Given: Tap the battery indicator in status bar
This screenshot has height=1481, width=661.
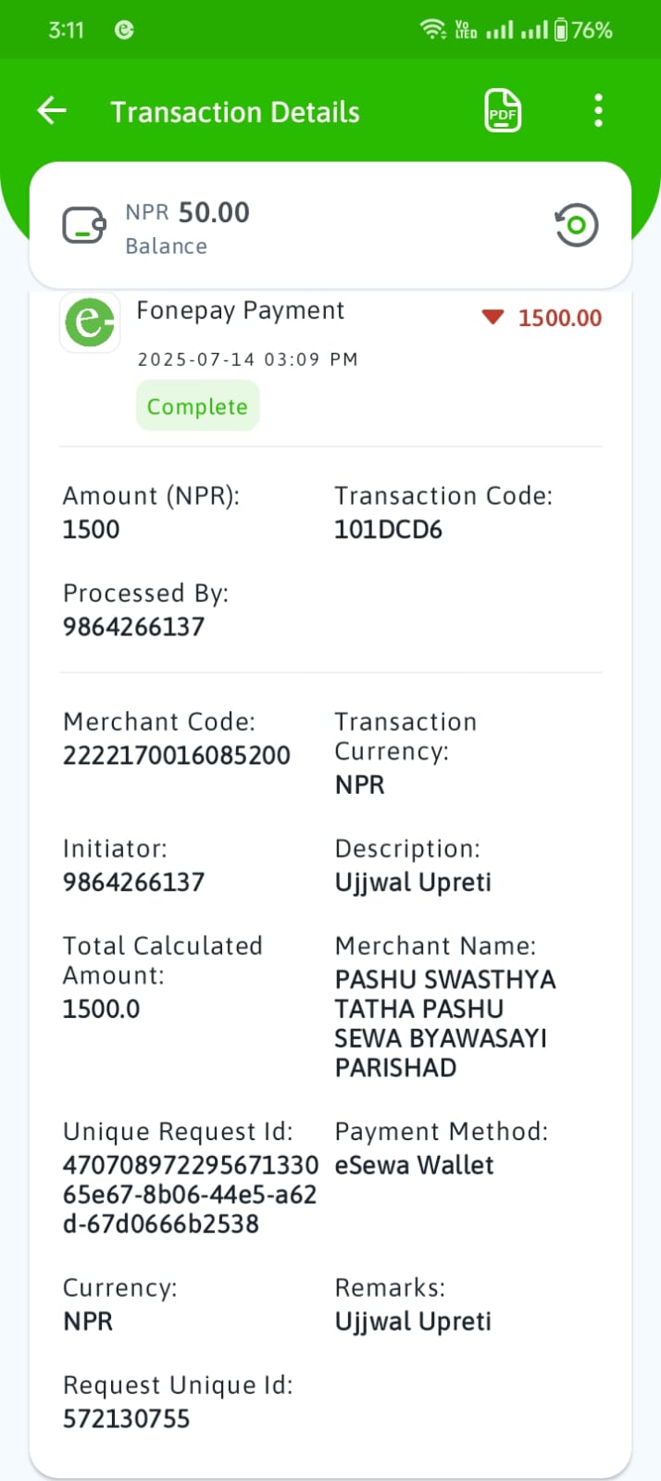Looking at the screenshot, I should tap(561, 30).
